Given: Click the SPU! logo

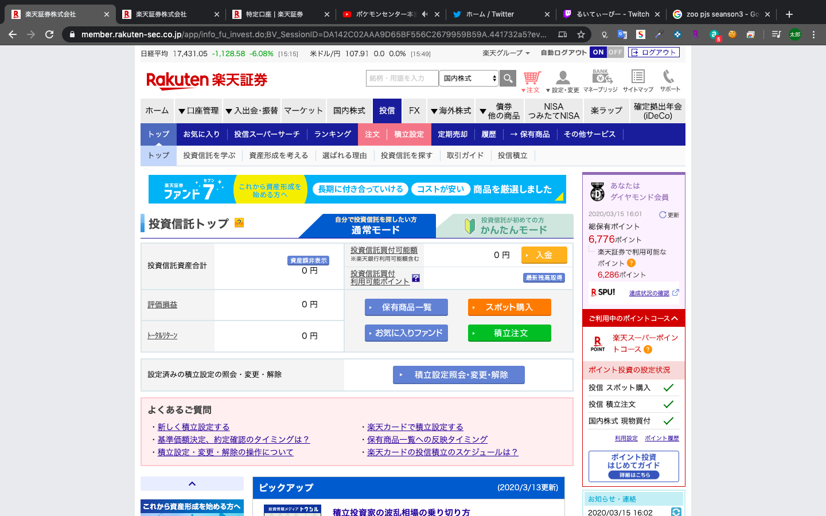Looking at the screenshot, I should [x=603, y=292].
